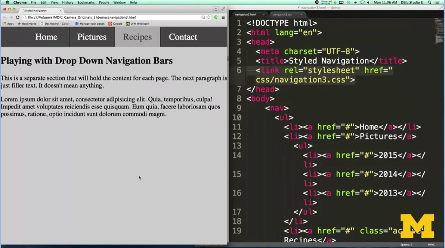445x248 pixels.
Task: Open the Bookmarks menu in Chrome
Action: 86,2
